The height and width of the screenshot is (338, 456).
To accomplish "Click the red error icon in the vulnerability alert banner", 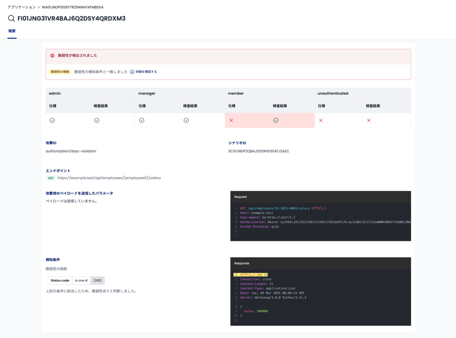I will (x=52, y=55).
